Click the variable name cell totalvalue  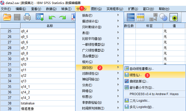coord(48,103)
